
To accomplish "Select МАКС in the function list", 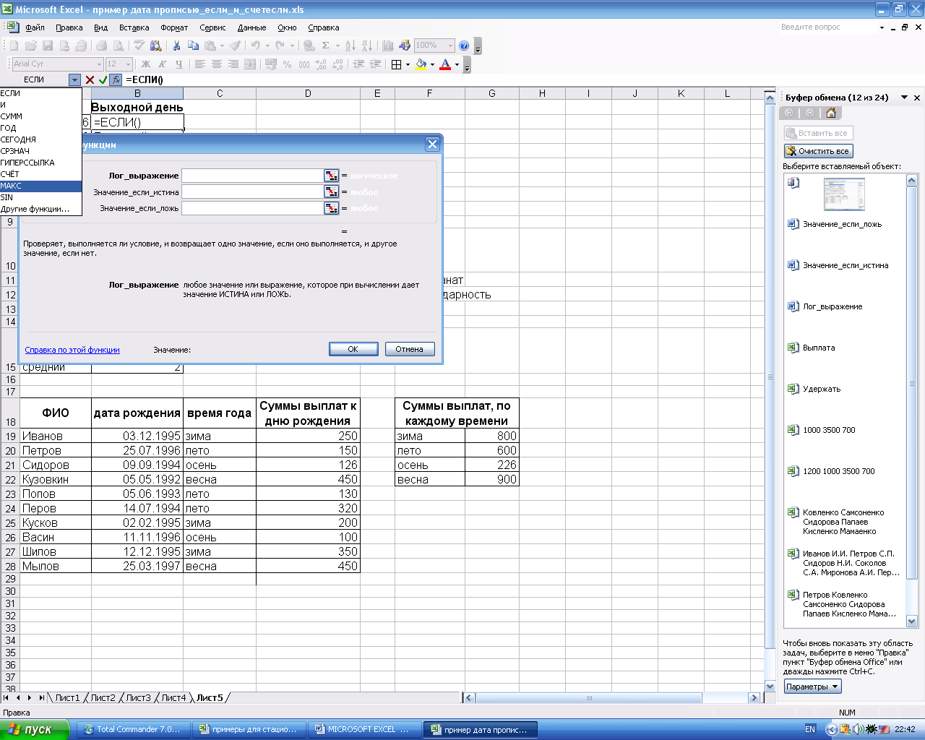I will point(41,186).
